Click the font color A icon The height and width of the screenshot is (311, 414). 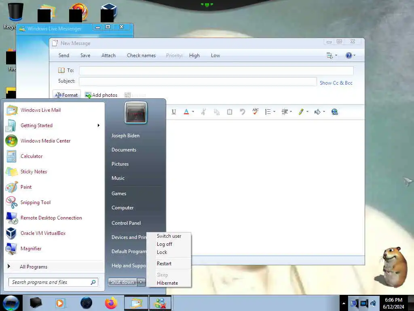(186, 112)
